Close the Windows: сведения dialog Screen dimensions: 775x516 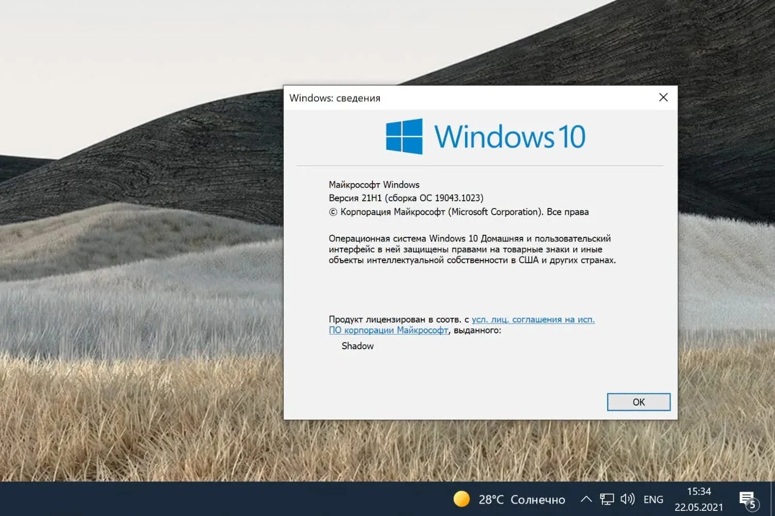tap(663, 98)
